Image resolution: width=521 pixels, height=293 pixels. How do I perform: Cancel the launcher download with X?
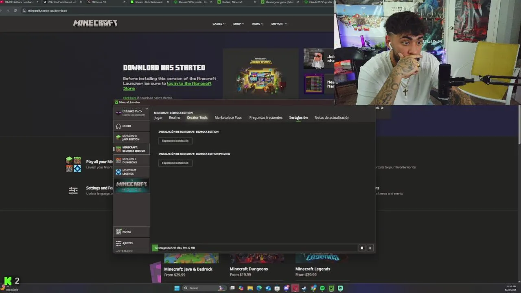coord(370,248)
